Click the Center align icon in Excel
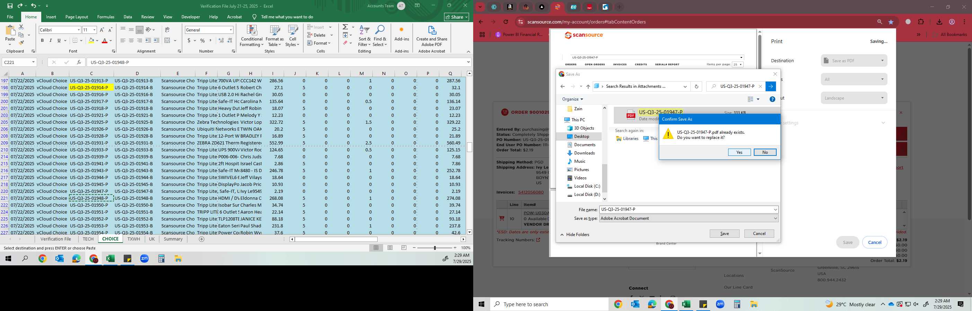This screenshot has width=972, height=311. 131,40
